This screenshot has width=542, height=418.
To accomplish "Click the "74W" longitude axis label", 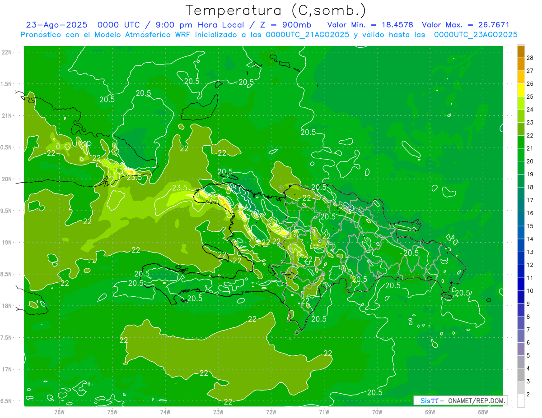I will coord(165,412).
